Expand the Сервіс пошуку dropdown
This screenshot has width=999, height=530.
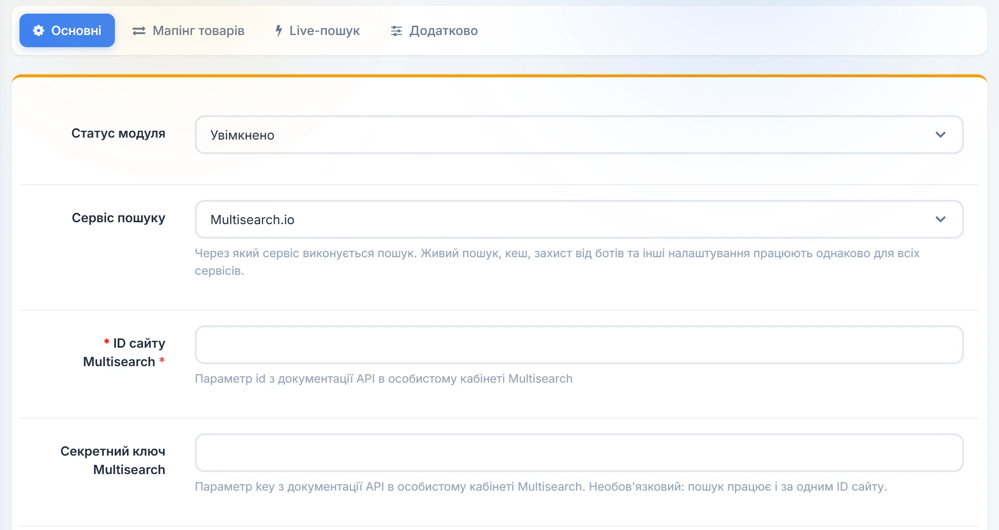pyautogui.click(x=579, y=219)
